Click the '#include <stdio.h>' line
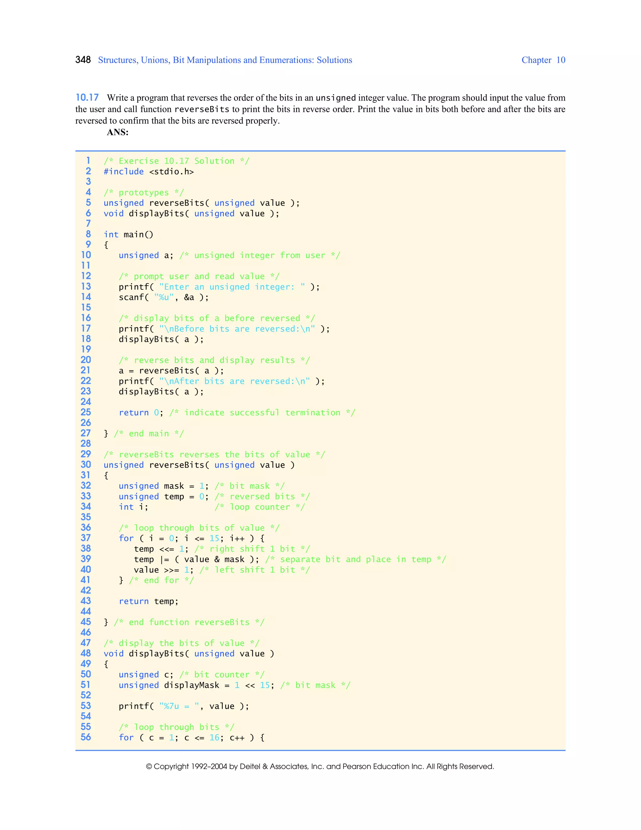The width and height of the screenshot is (641, 830). [x=149, y=172]
